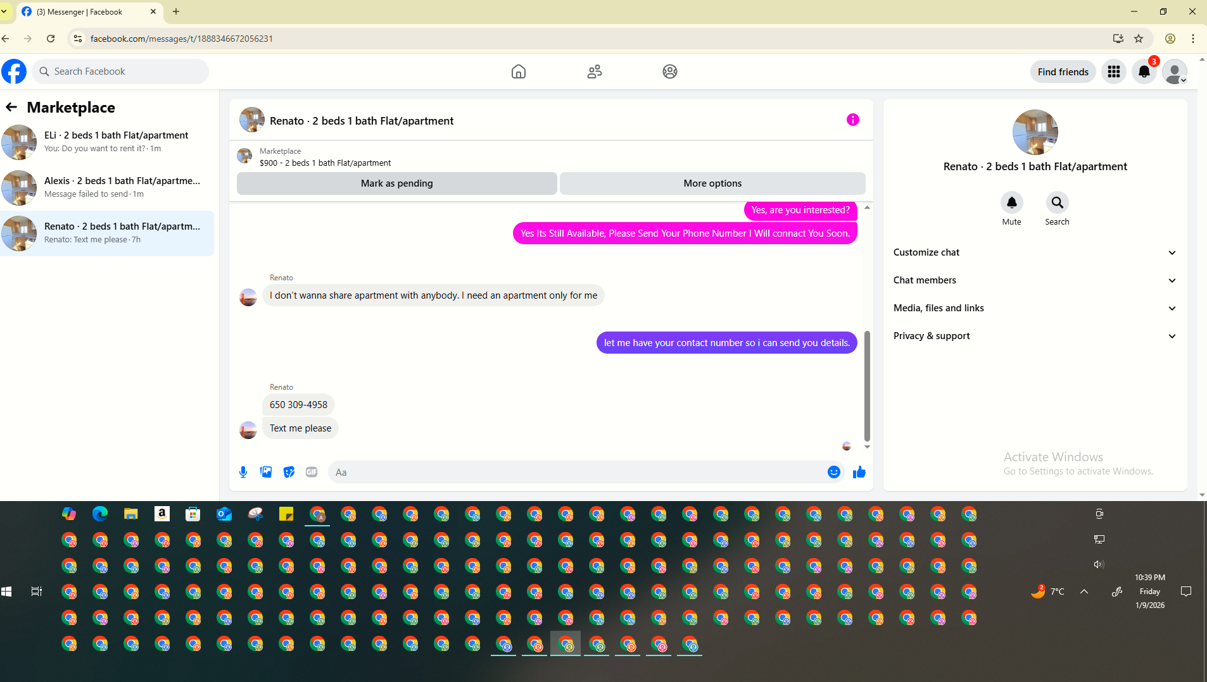Click the 'Text me please' message bubble

tap(300, 428)
